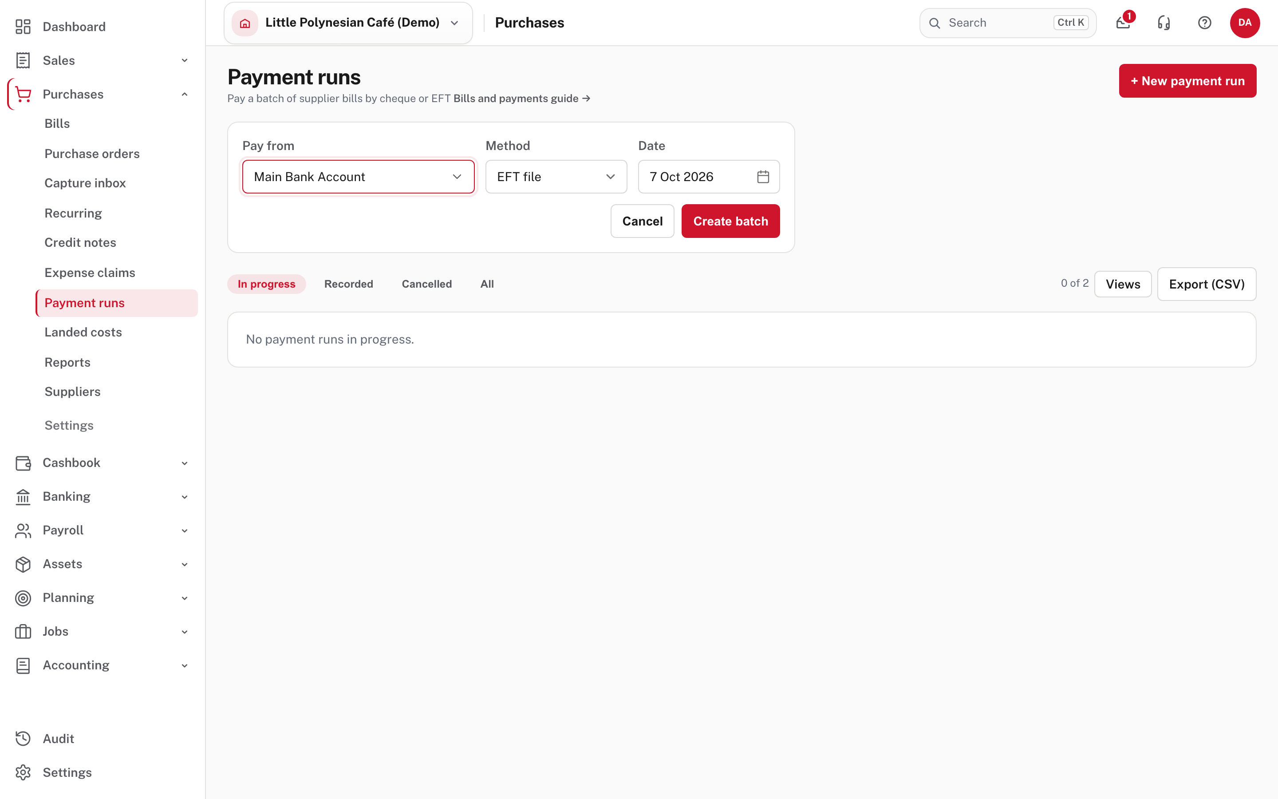1278x799 pixels.
Task: Open the Little Polynesian Café company switcher
Action: point(348,23)
